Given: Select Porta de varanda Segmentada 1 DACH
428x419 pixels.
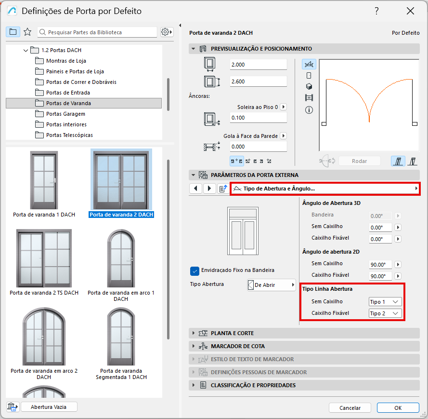Looking at the screenshot, I should 121,337.
